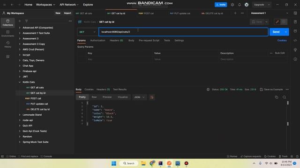The width and height of the screenshot is (300, 168).
Task: Switch to the Headers (6) request tab
Action: (116, 41)
